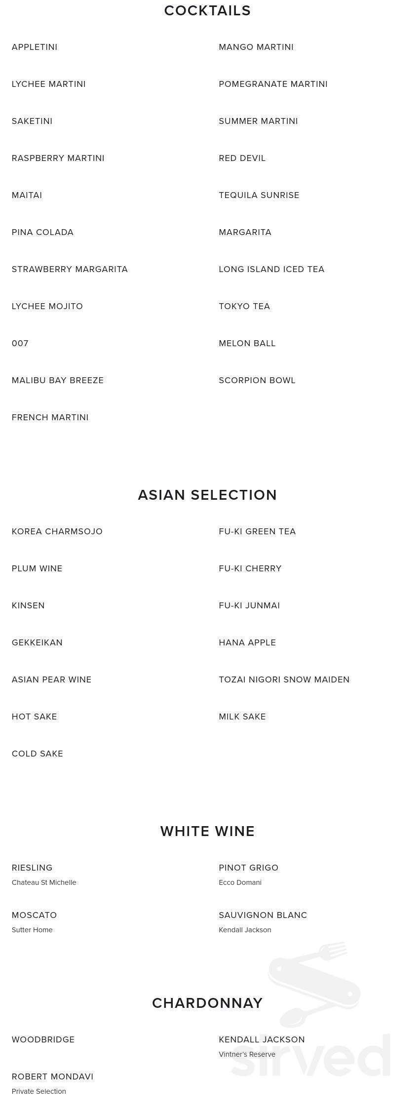Choose the Fu-Ki Green Tea item
419x1116 pixels.
pos(257,532)
